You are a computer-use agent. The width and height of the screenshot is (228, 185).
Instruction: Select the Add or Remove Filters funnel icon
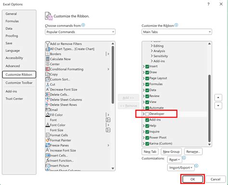click(48, 44)
